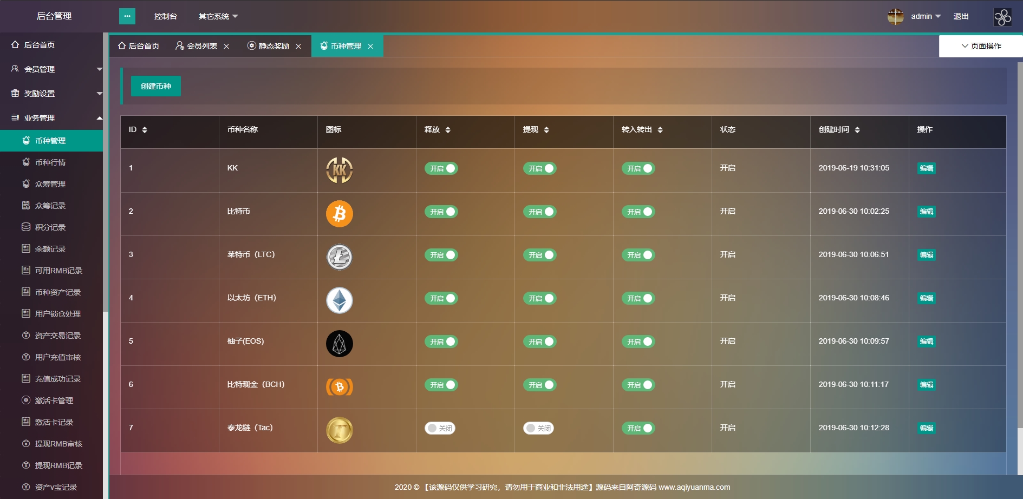This screenshot has width=1023, height=499.
Task: Click the 后台管理 logo title
Action: coord(54,16)
